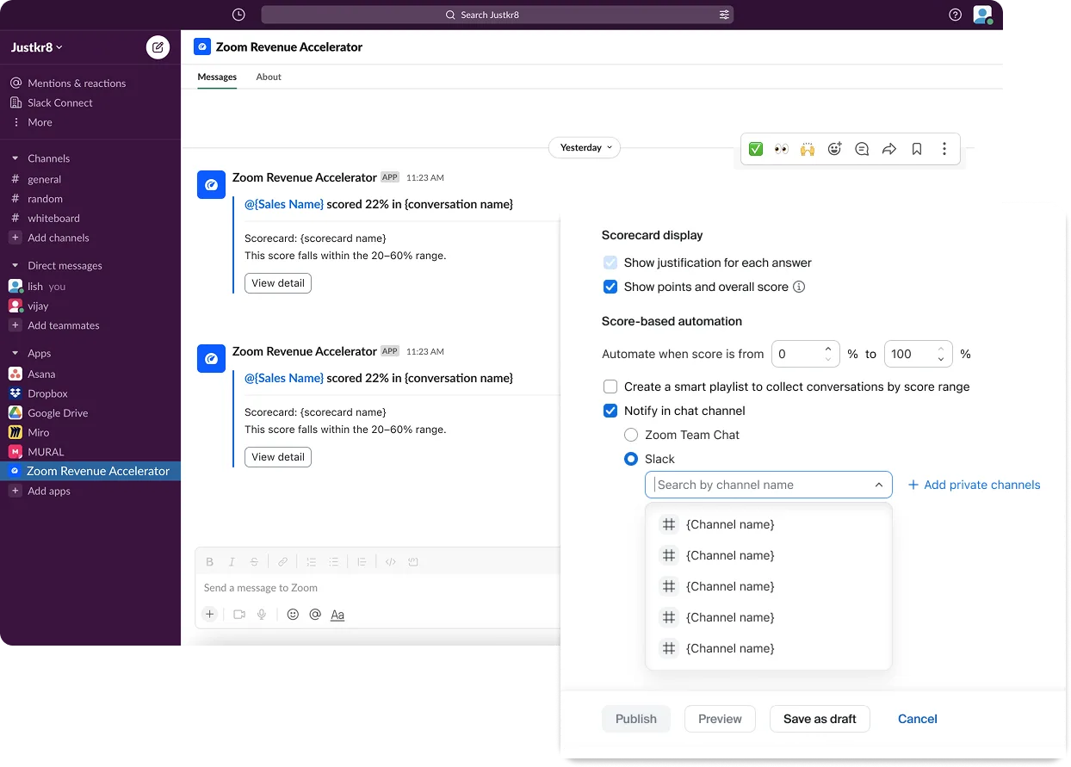Select the Zoom Team Chat radio option
The width and height of the screenshot is (1071, 767).
click(x=630, y=435)
